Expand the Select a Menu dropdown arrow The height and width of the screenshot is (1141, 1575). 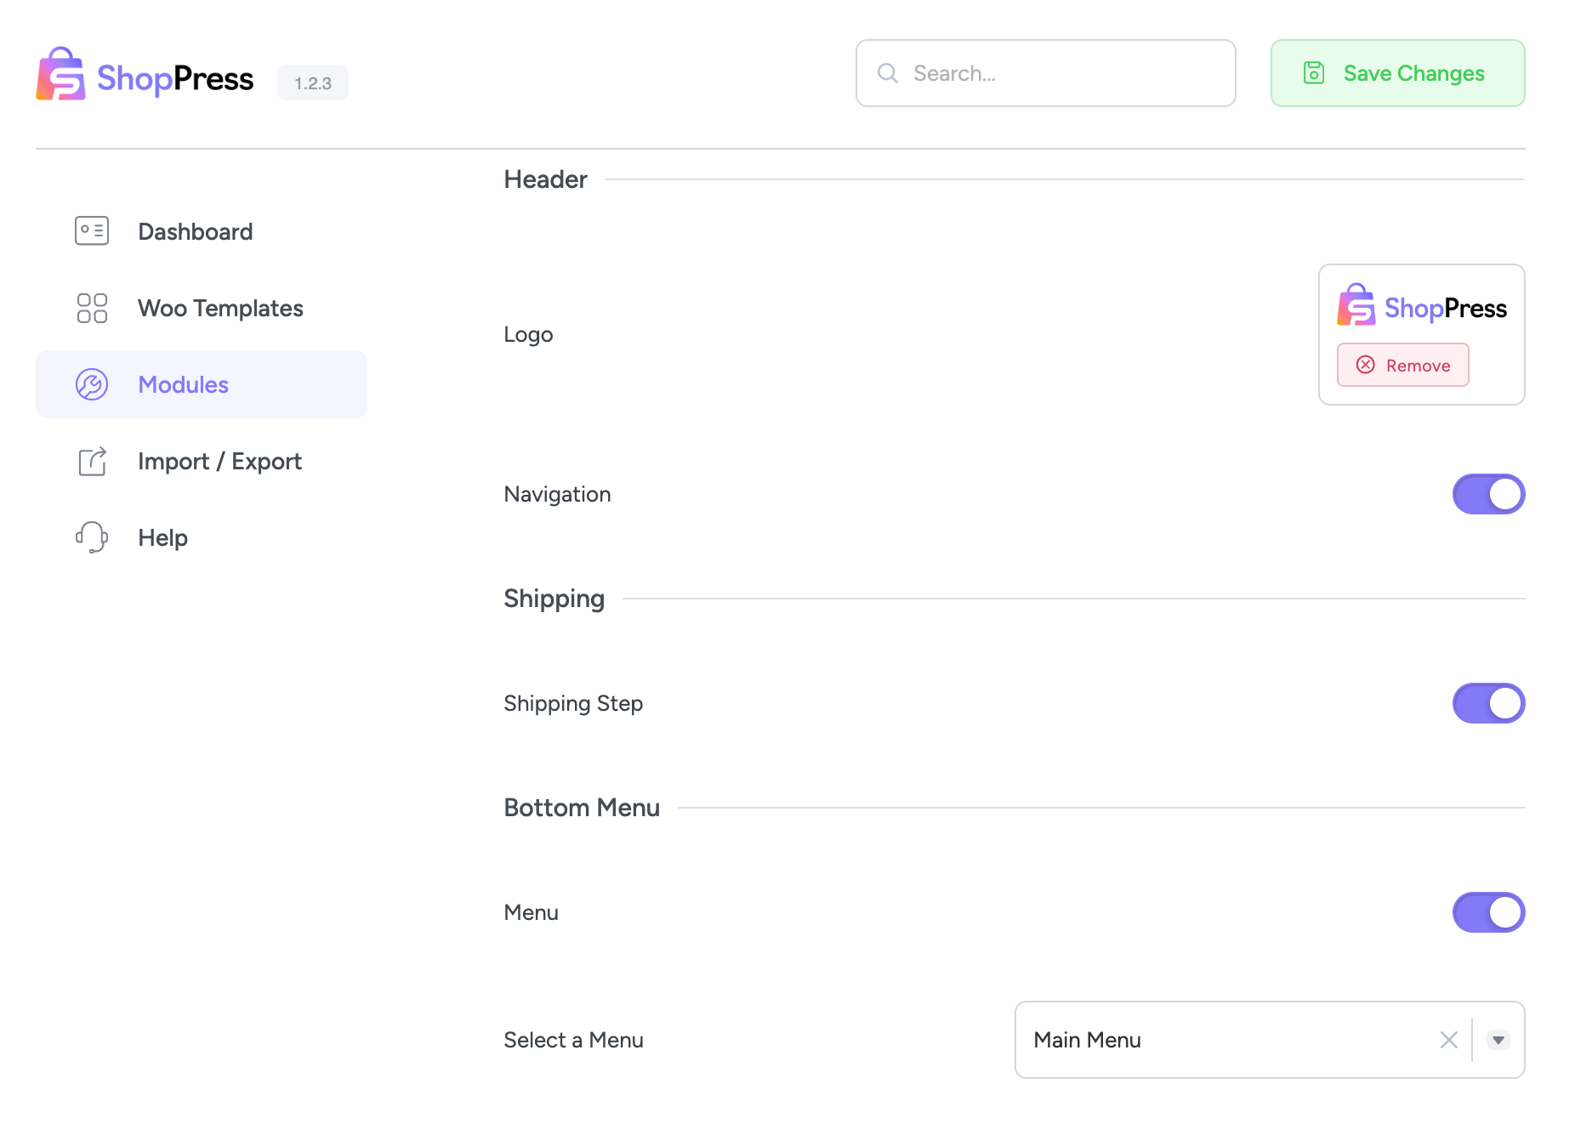1498,1040
